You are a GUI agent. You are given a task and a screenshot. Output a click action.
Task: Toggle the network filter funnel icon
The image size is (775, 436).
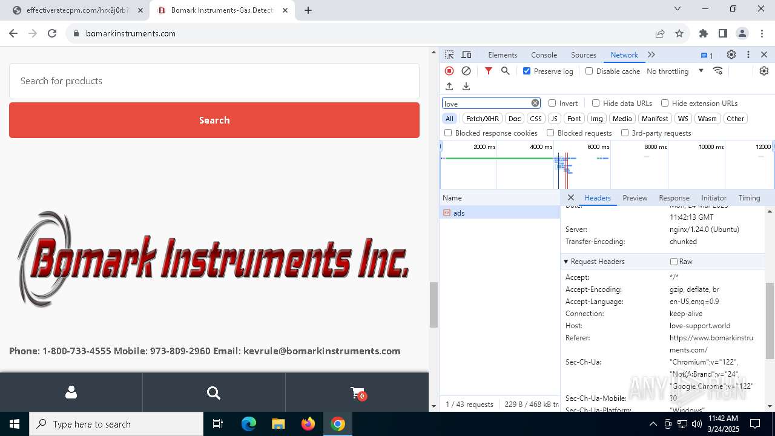tap(489, 71)
